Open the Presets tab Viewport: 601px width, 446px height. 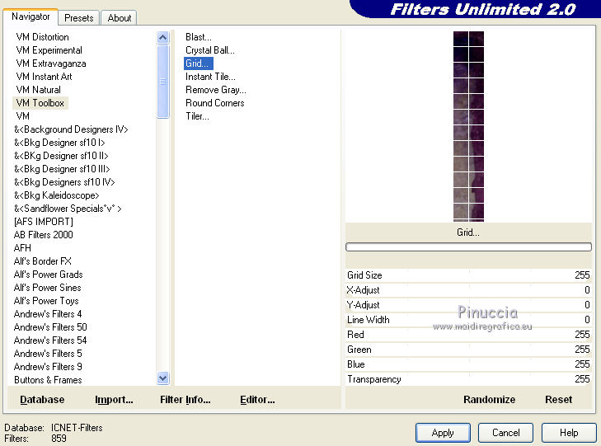79,18
